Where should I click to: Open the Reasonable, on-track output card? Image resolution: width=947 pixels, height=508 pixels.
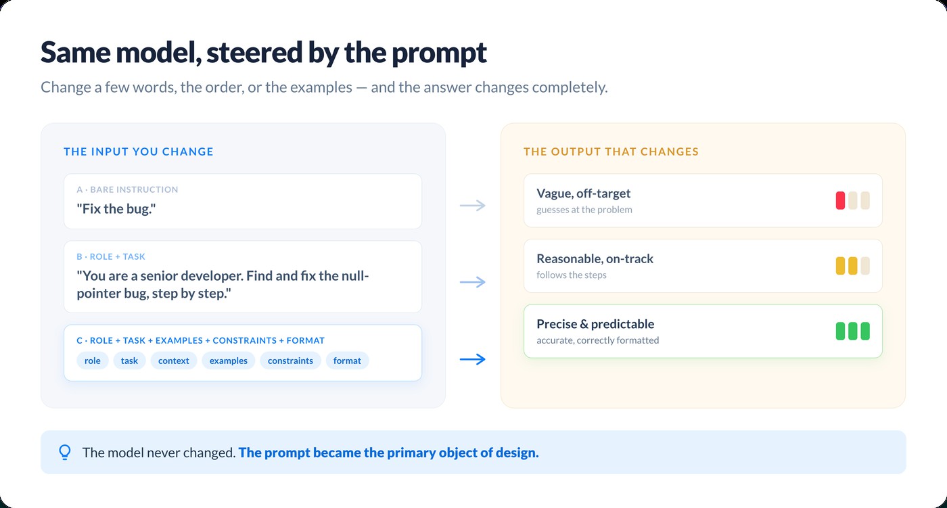click(703, 266)
